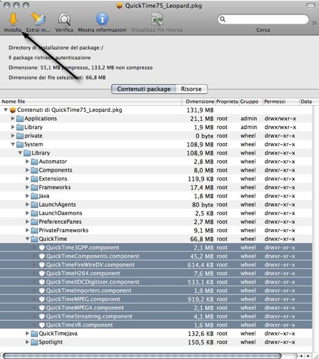Collapse the System folder triangle
The image size is (319, 359).
[x=13, y=144]
